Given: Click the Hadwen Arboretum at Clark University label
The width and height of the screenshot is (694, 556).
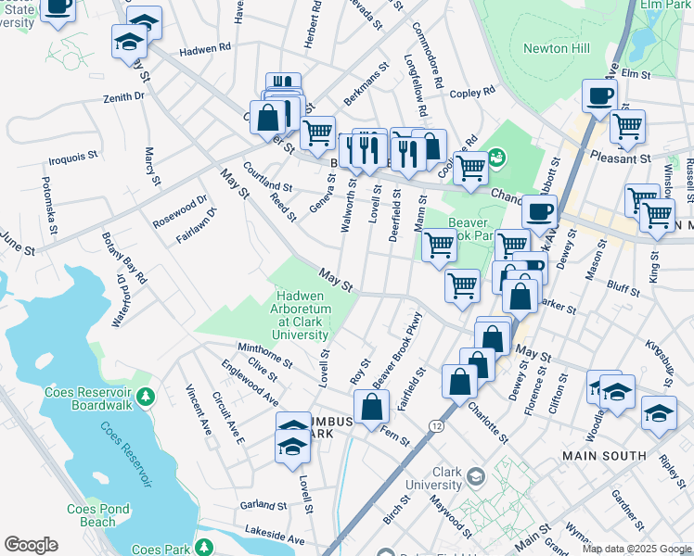Looking at the screenshot, I should (x=301, y=315).
